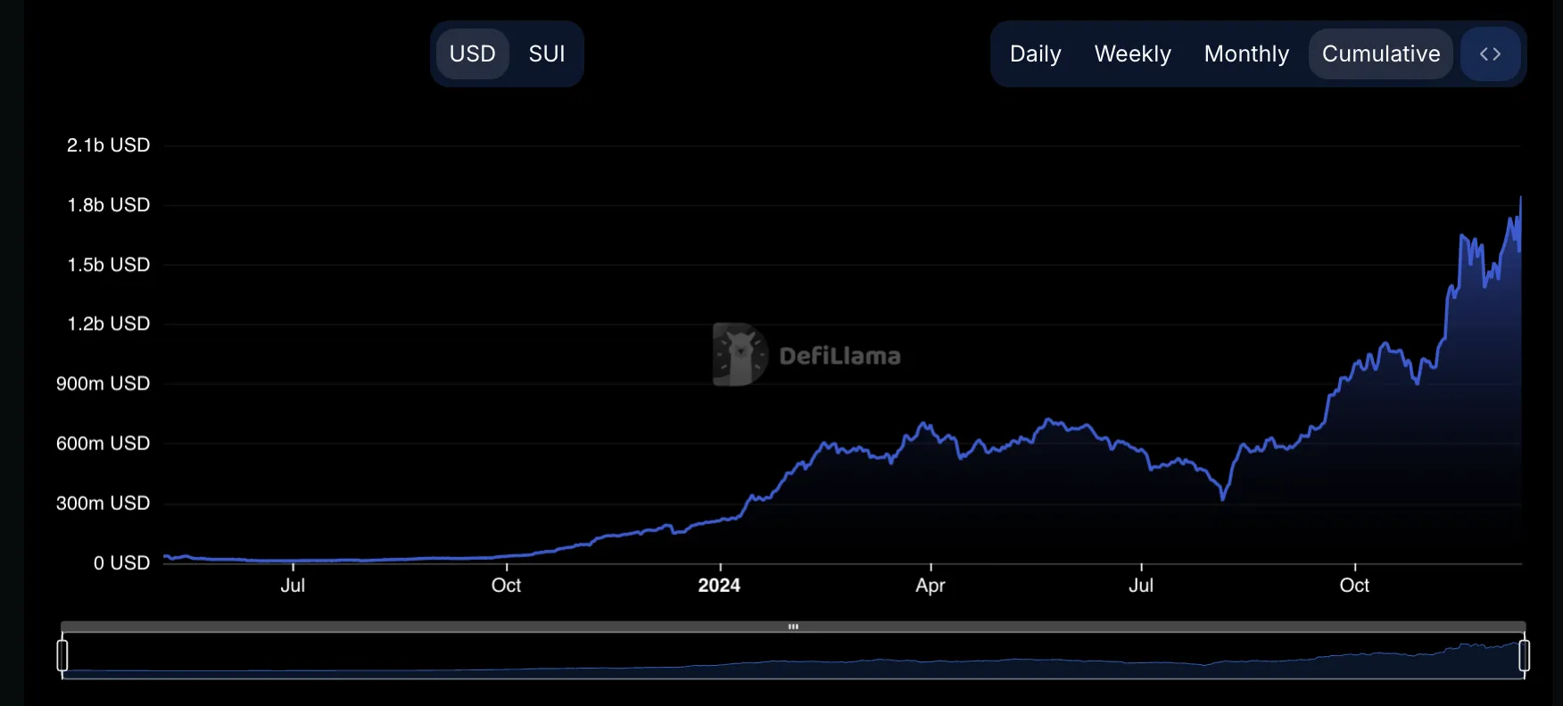Switch currency to USD

tap(472, 54)
